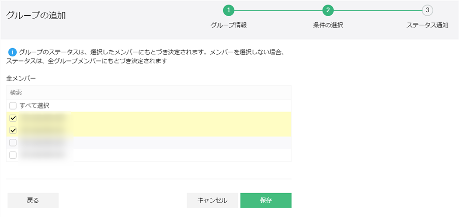Click the step 3 circle indicator

tap(428, 10)
